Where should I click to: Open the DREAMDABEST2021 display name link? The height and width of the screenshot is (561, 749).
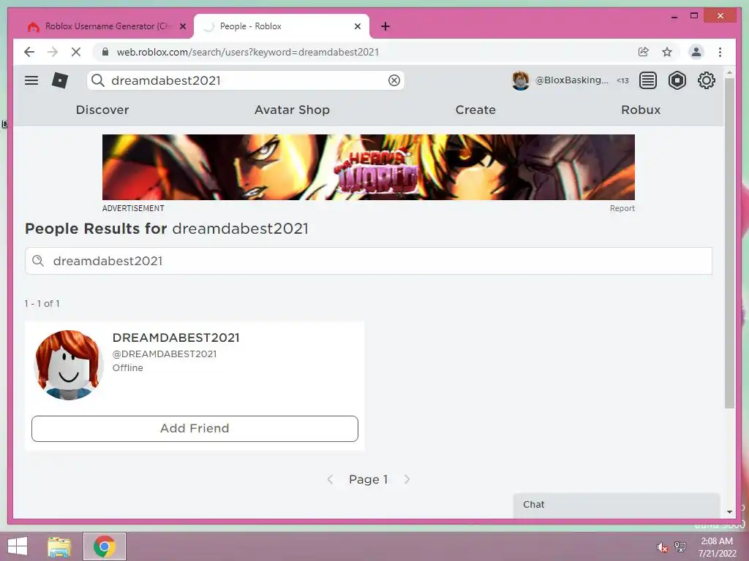tap(176, 337)
